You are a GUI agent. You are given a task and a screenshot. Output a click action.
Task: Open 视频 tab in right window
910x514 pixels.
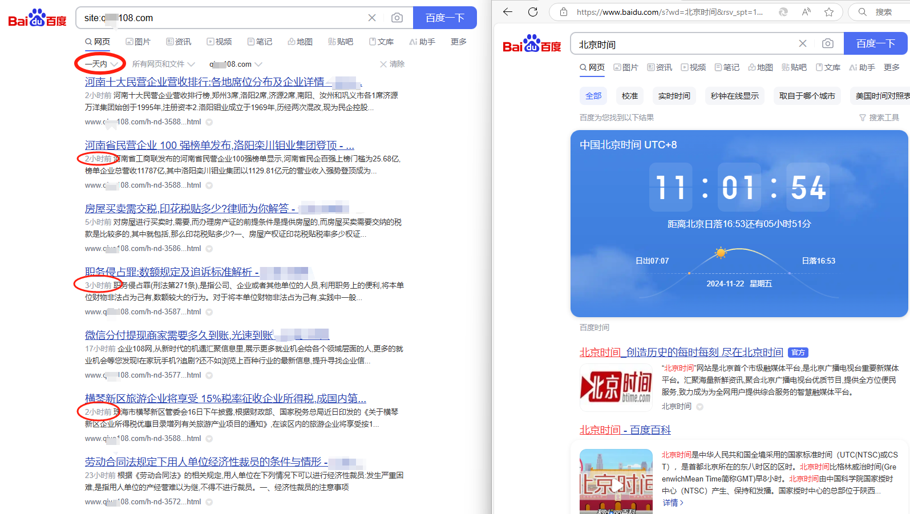[693, 67]
